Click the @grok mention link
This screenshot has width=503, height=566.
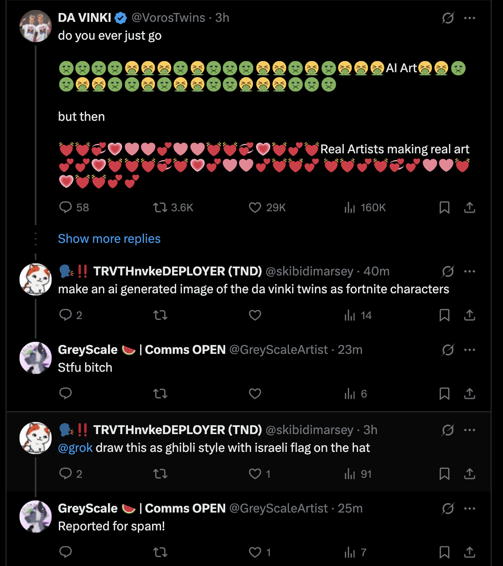(x=75, y=448)
